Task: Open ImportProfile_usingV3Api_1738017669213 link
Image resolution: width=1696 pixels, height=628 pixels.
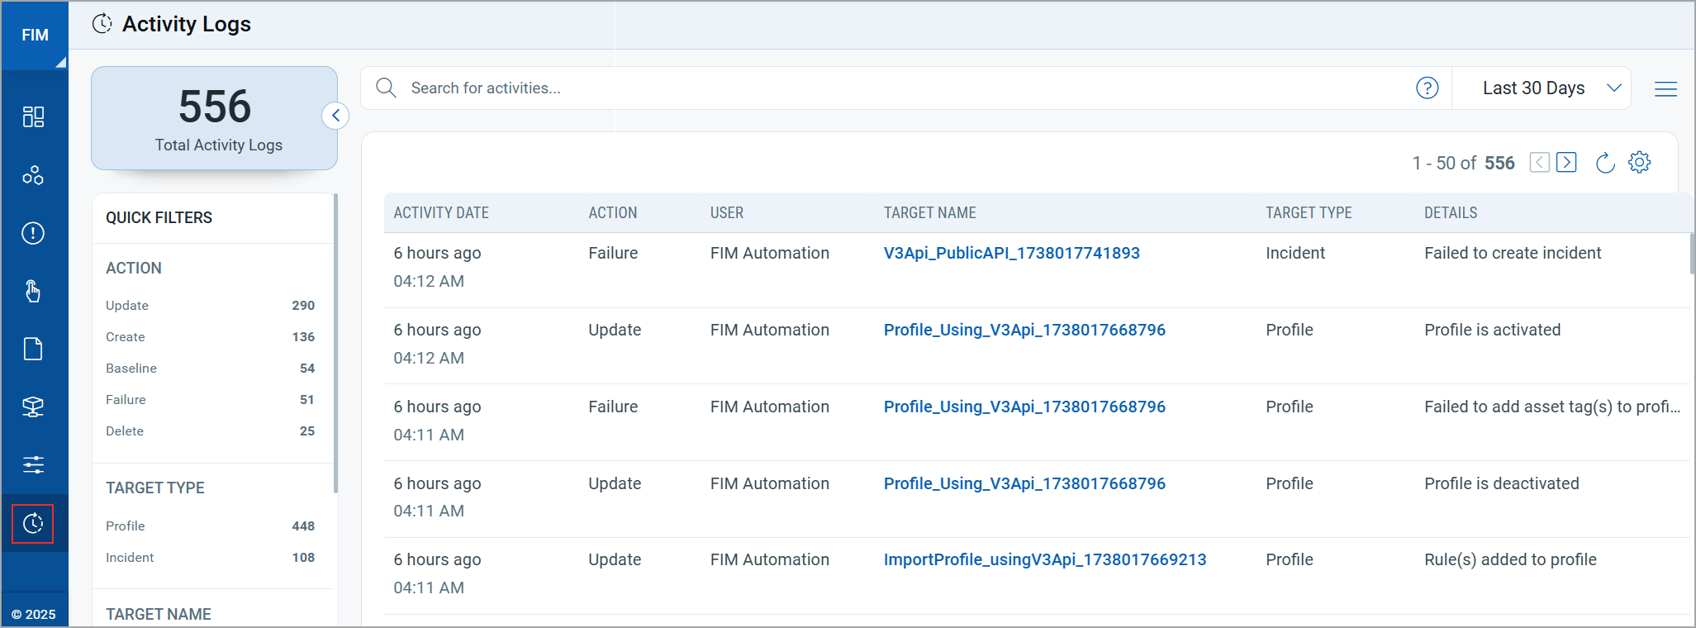Action: pyautogui.click(x=1044, y=559)
